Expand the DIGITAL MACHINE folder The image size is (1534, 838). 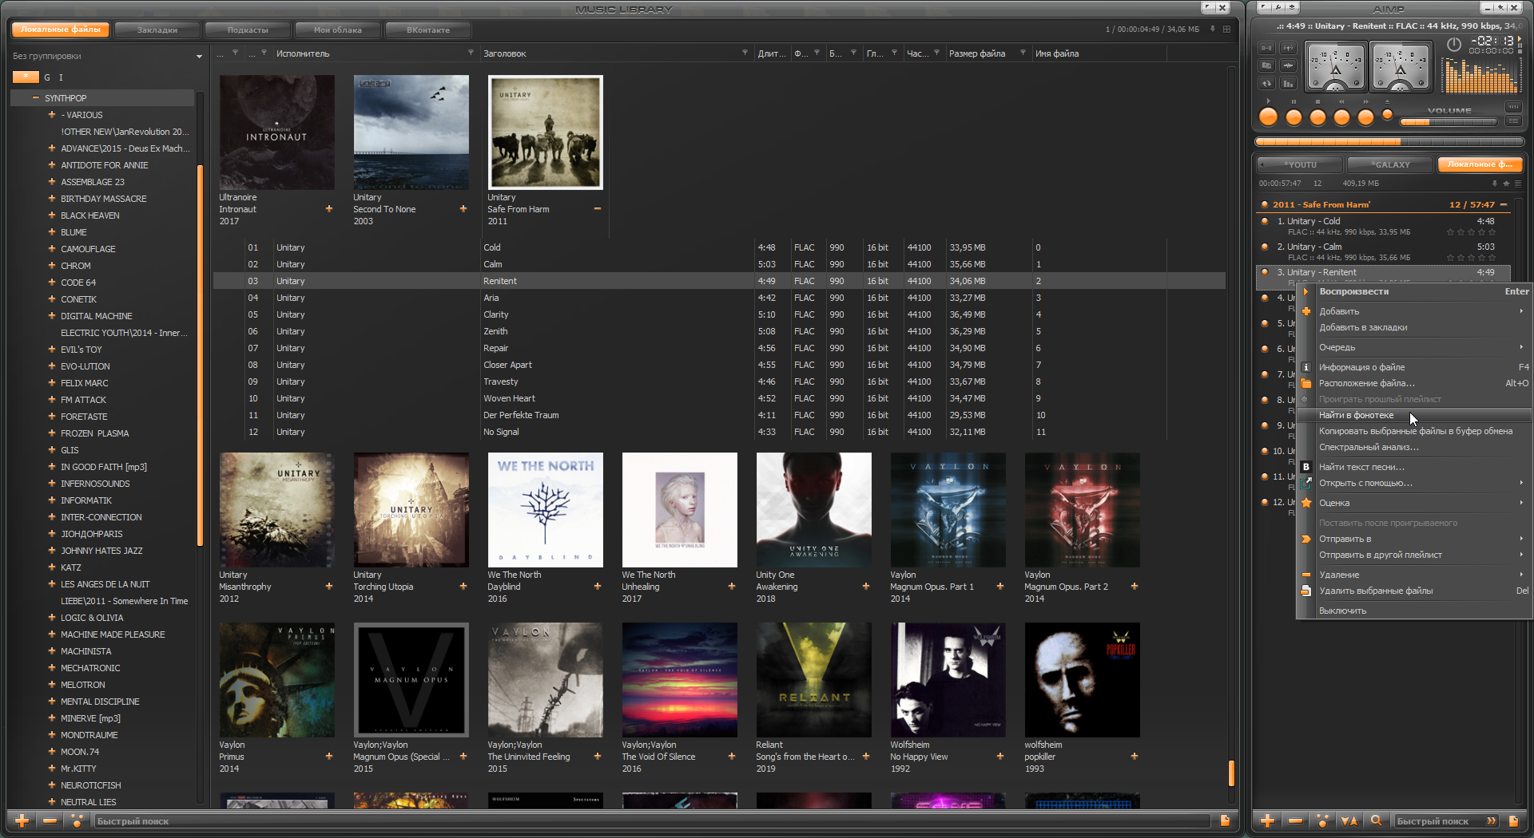[52, 316]
